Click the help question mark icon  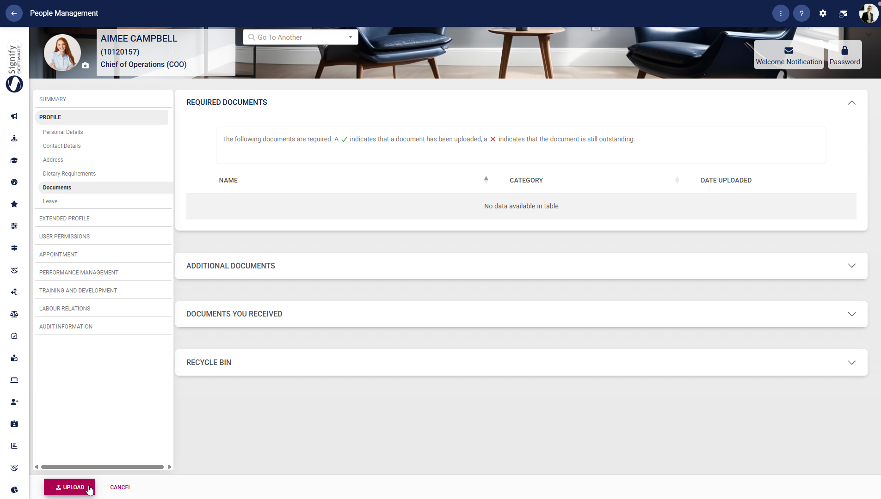tap(801, 13)
